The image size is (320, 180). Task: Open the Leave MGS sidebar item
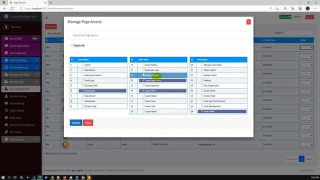pyautogui.click(x=21, y=38)
